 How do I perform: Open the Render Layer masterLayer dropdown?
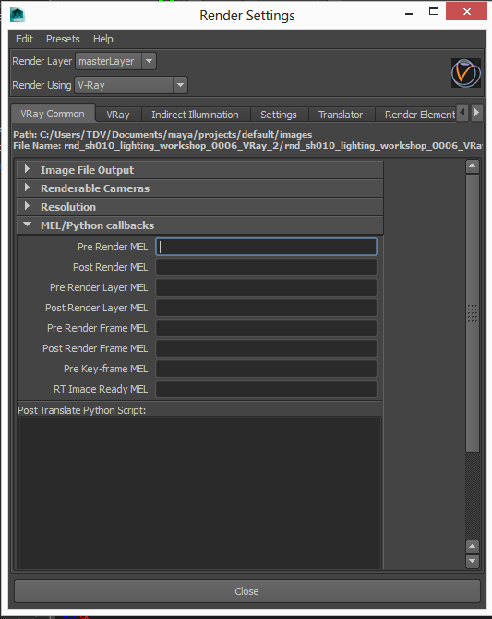pos(115,61)
